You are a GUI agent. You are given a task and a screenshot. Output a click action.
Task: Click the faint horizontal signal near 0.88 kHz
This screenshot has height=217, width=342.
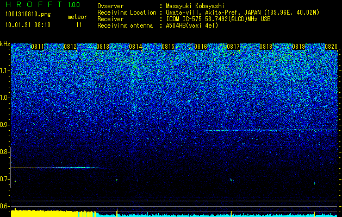[271, 130]
